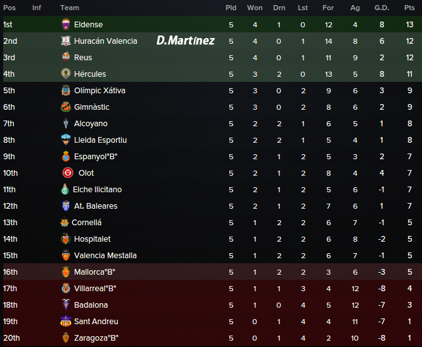Click the Huracán Valencia club badge
422x347 pixels.
[66, 41]
